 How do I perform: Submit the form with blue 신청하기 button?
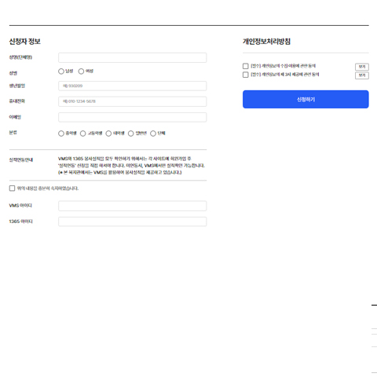pos(306,99)
